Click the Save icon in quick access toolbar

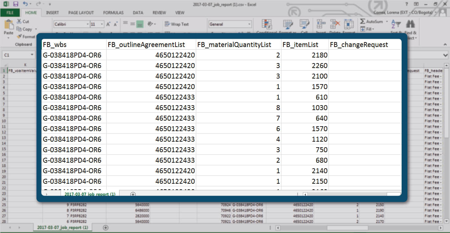(15, 4)
